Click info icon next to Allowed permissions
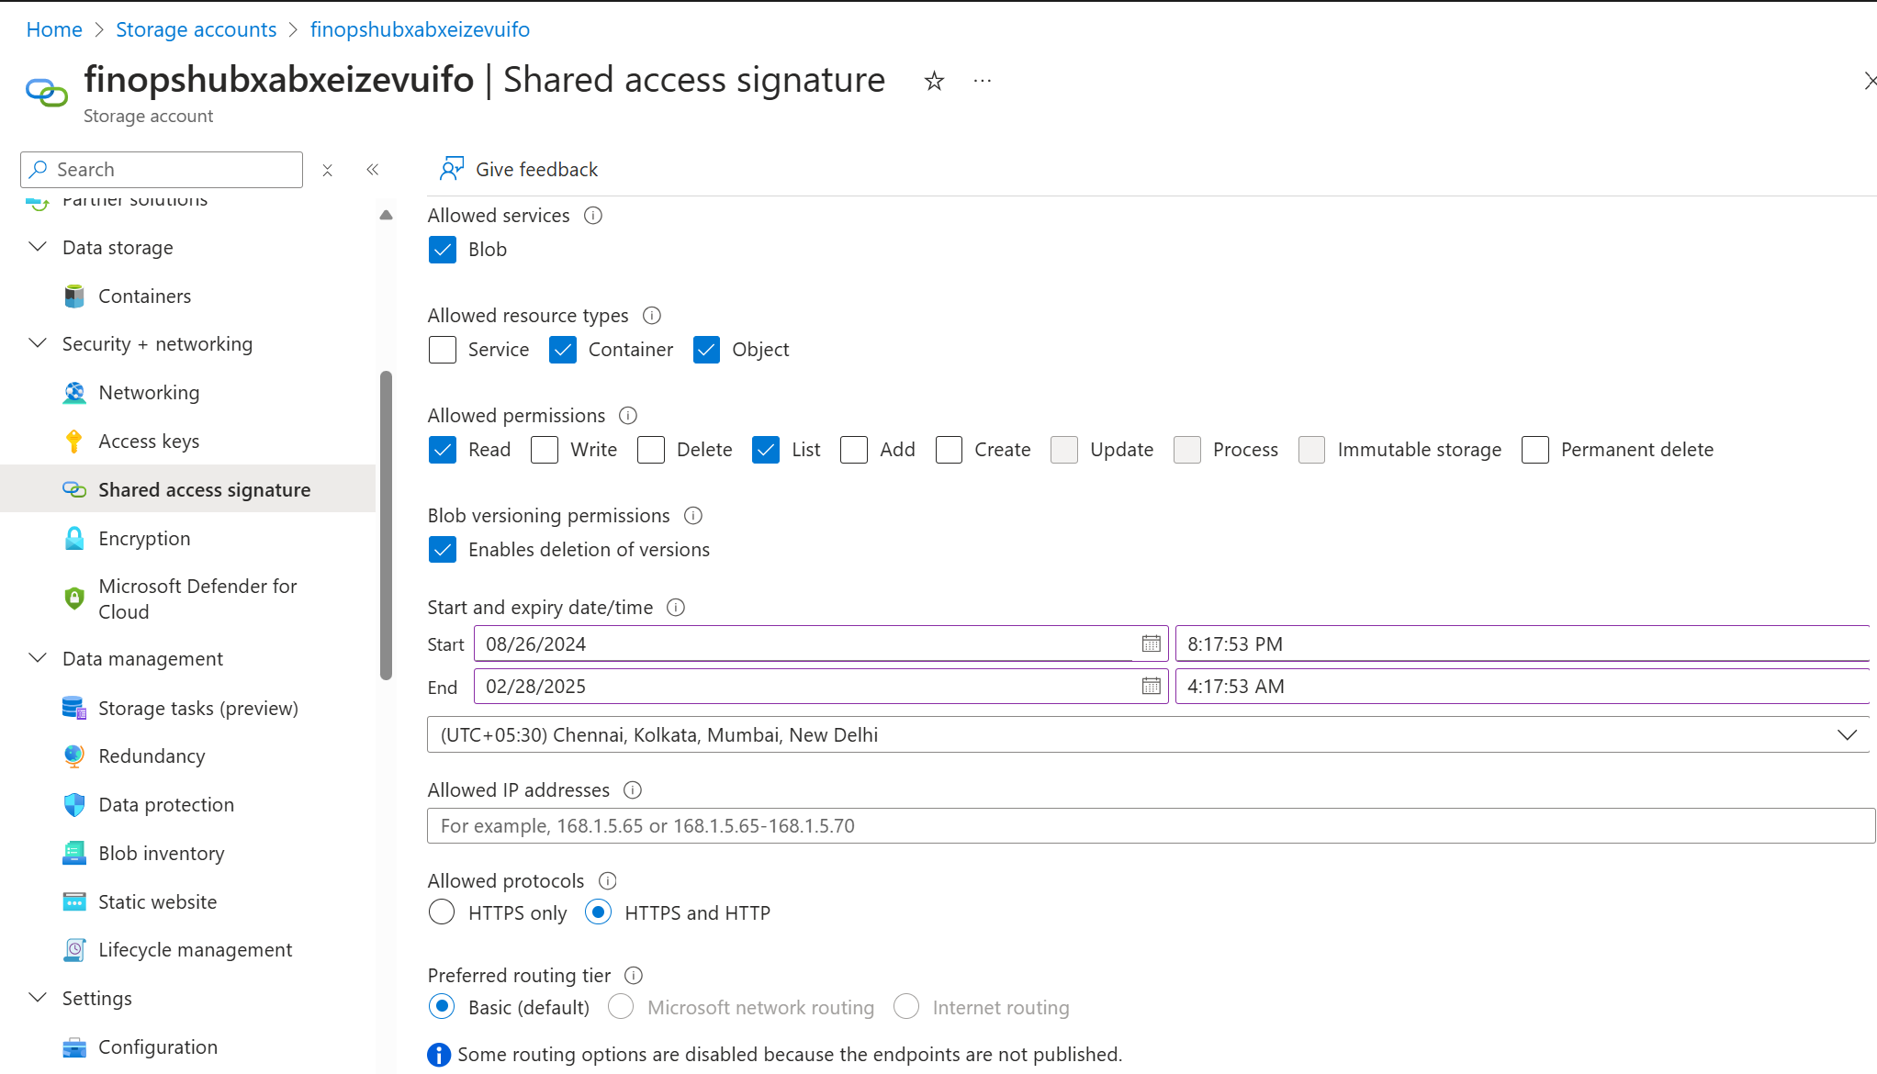The image size is (1877, 1074). tap(628, 416)
